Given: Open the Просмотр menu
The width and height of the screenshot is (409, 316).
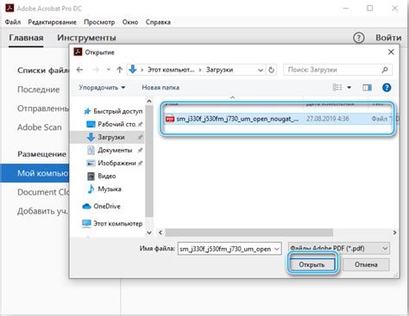Looking at the screenshot, I should (99, 22).
